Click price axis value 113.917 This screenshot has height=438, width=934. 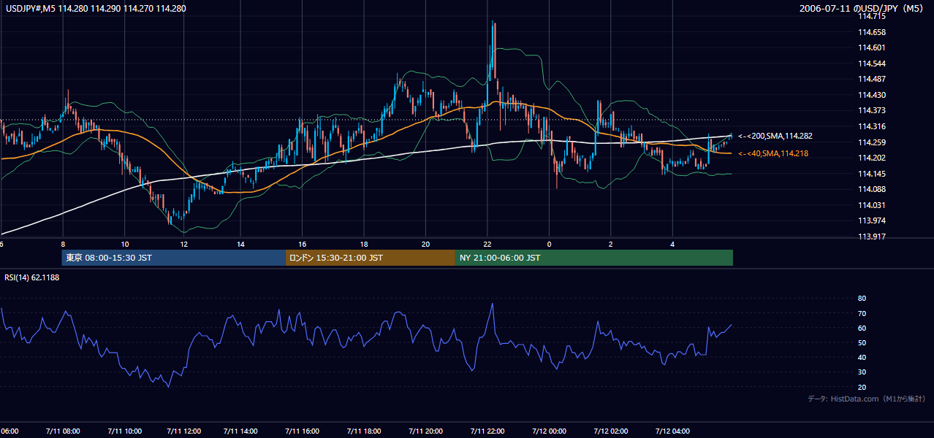coord(871,237)
